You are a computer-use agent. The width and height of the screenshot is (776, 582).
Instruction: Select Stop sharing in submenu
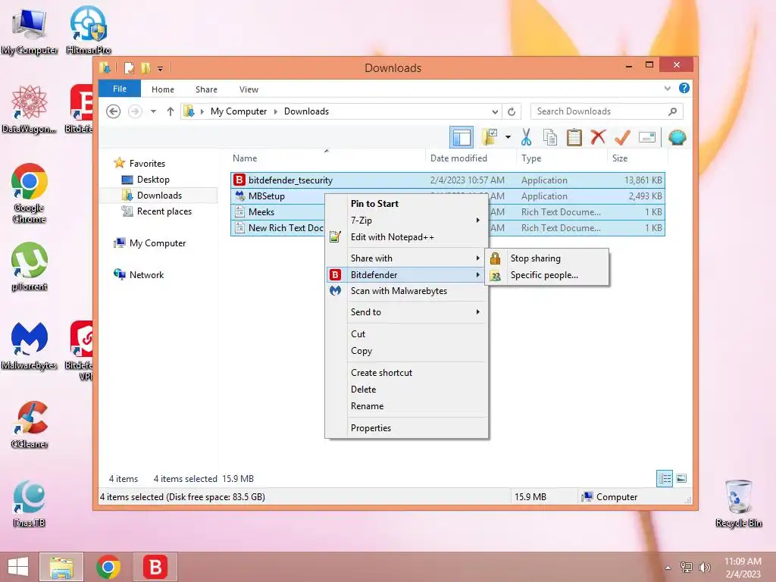pos(549,258)
